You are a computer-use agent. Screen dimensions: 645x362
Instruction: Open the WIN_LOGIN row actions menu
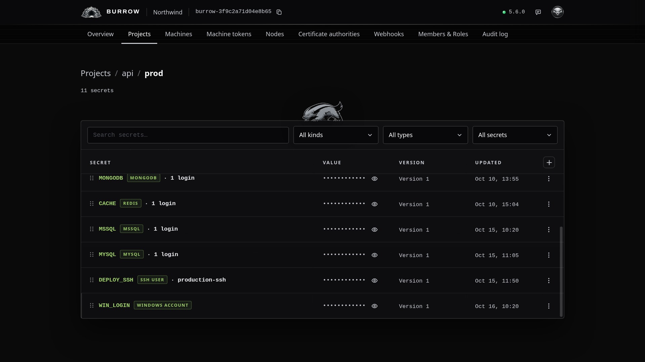coord(549,306)
